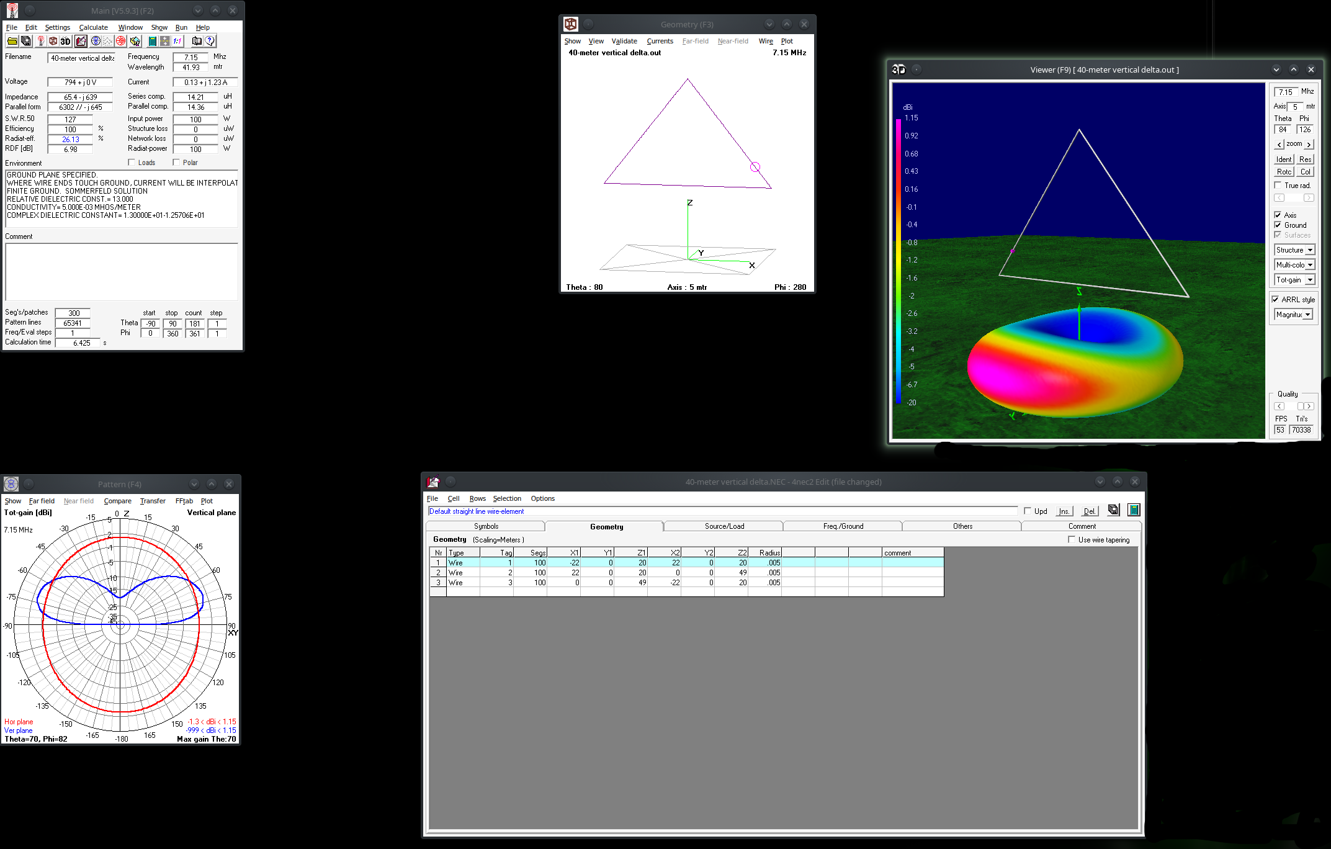Click the save-all floppy disks icon in Main toolbar
Screen dimensions: 1331x849
click(x=26, y=41)
